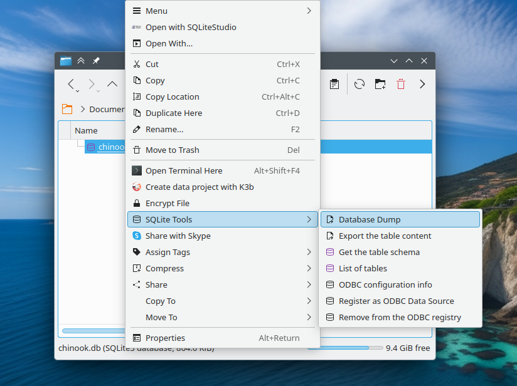The width and height of the screenshot is (517, 386).
Task: Cut the selected chinook.db file
Action: pyautogui.click(x=223, y=64)
